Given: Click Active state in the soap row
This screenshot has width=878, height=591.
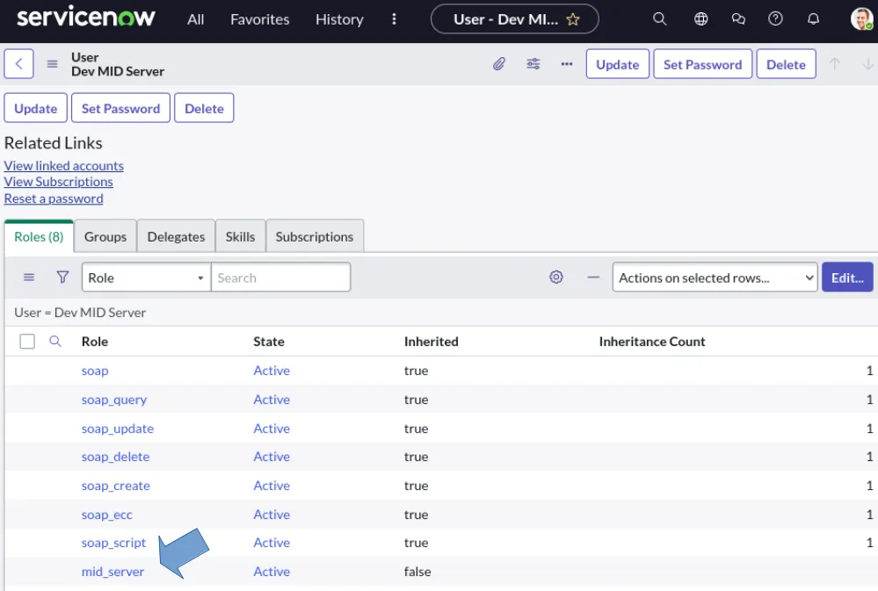Looking at the screenshot, I should (272, 371).
